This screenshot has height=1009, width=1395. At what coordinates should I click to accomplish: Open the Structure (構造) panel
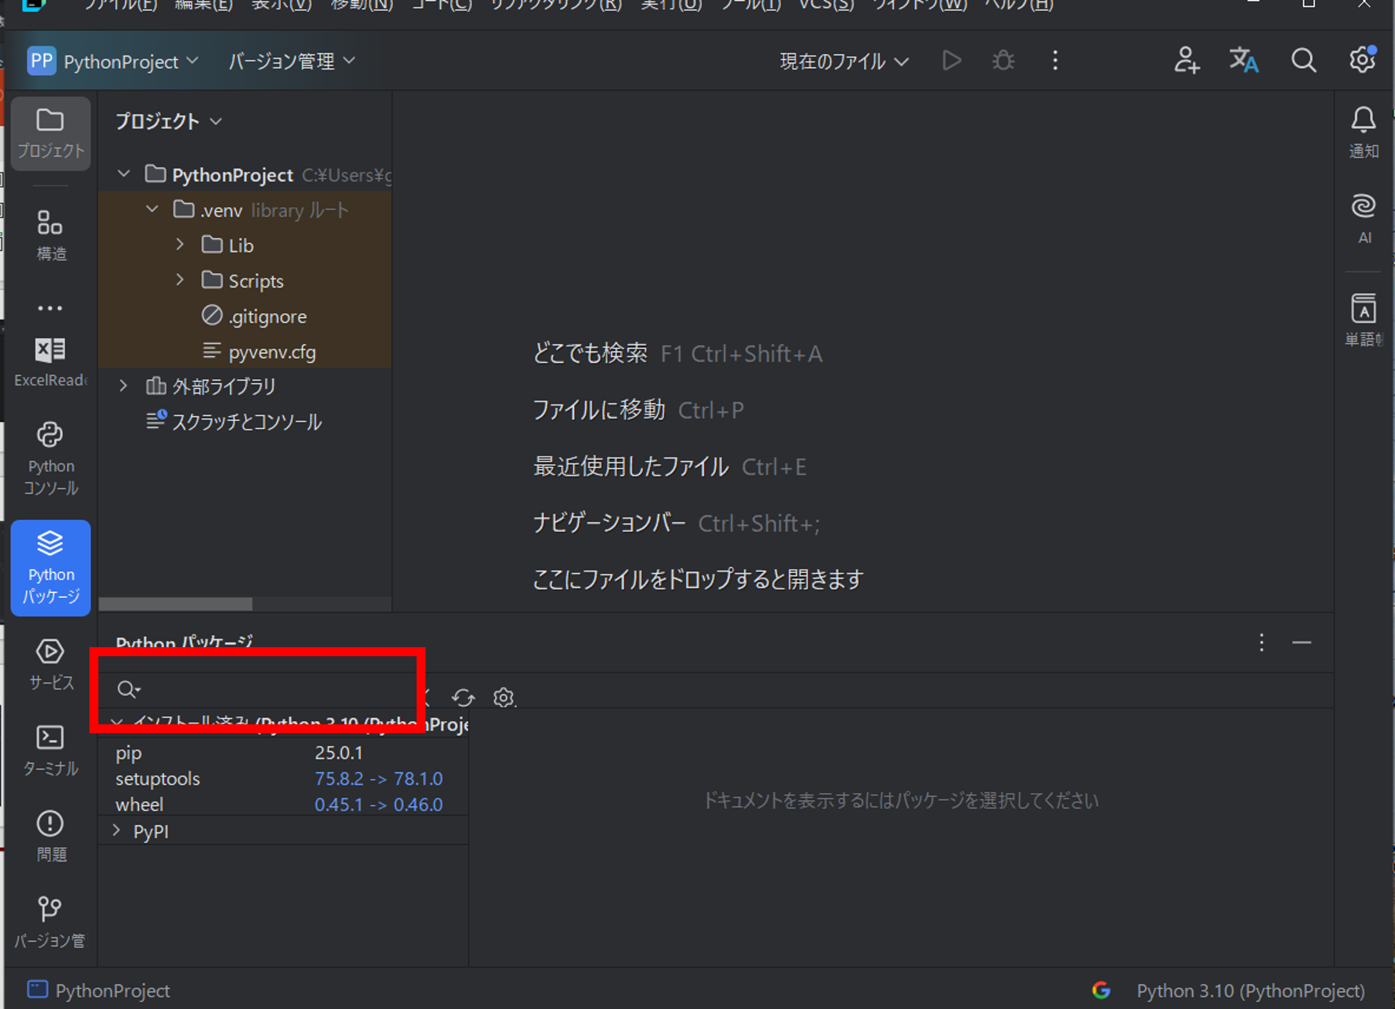(x=50, y=233)
